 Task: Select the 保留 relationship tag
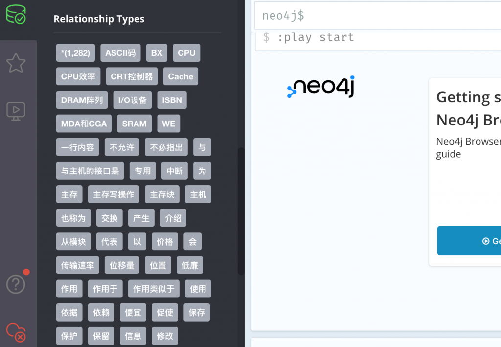tap(101, 336)
